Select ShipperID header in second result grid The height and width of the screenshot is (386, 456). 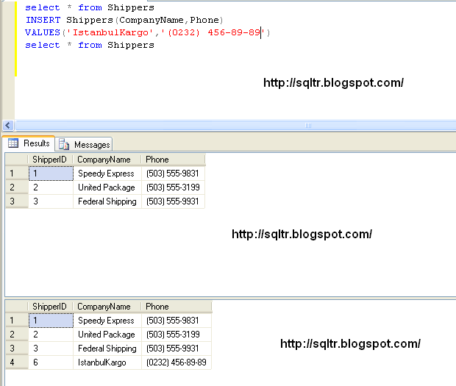coord(50,307)
